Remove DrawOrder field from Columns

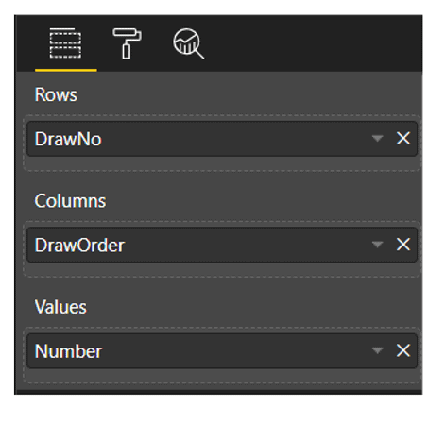point(403,245)
